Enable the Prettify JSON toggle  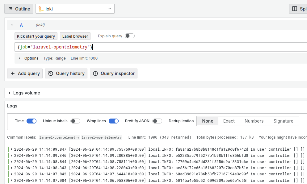[x=157, y=121]
